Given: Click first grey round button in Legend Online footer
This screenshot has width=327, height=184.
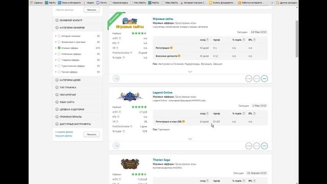Looking at the screenshot, I should point(249,146).
